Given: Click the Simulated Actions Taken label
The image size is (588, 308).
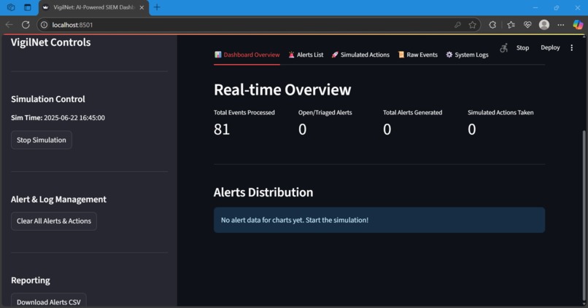Looking at the screenshot, I should click(x=500, y=112).
